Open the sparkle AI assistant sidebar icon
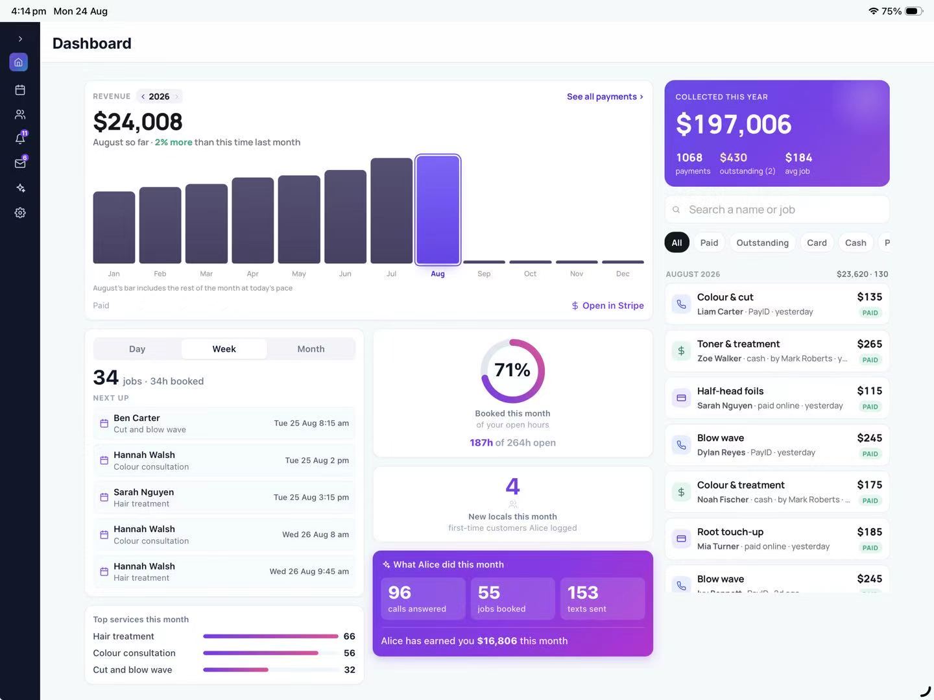Viewport: 934px width, 700px height. (20, 188)
